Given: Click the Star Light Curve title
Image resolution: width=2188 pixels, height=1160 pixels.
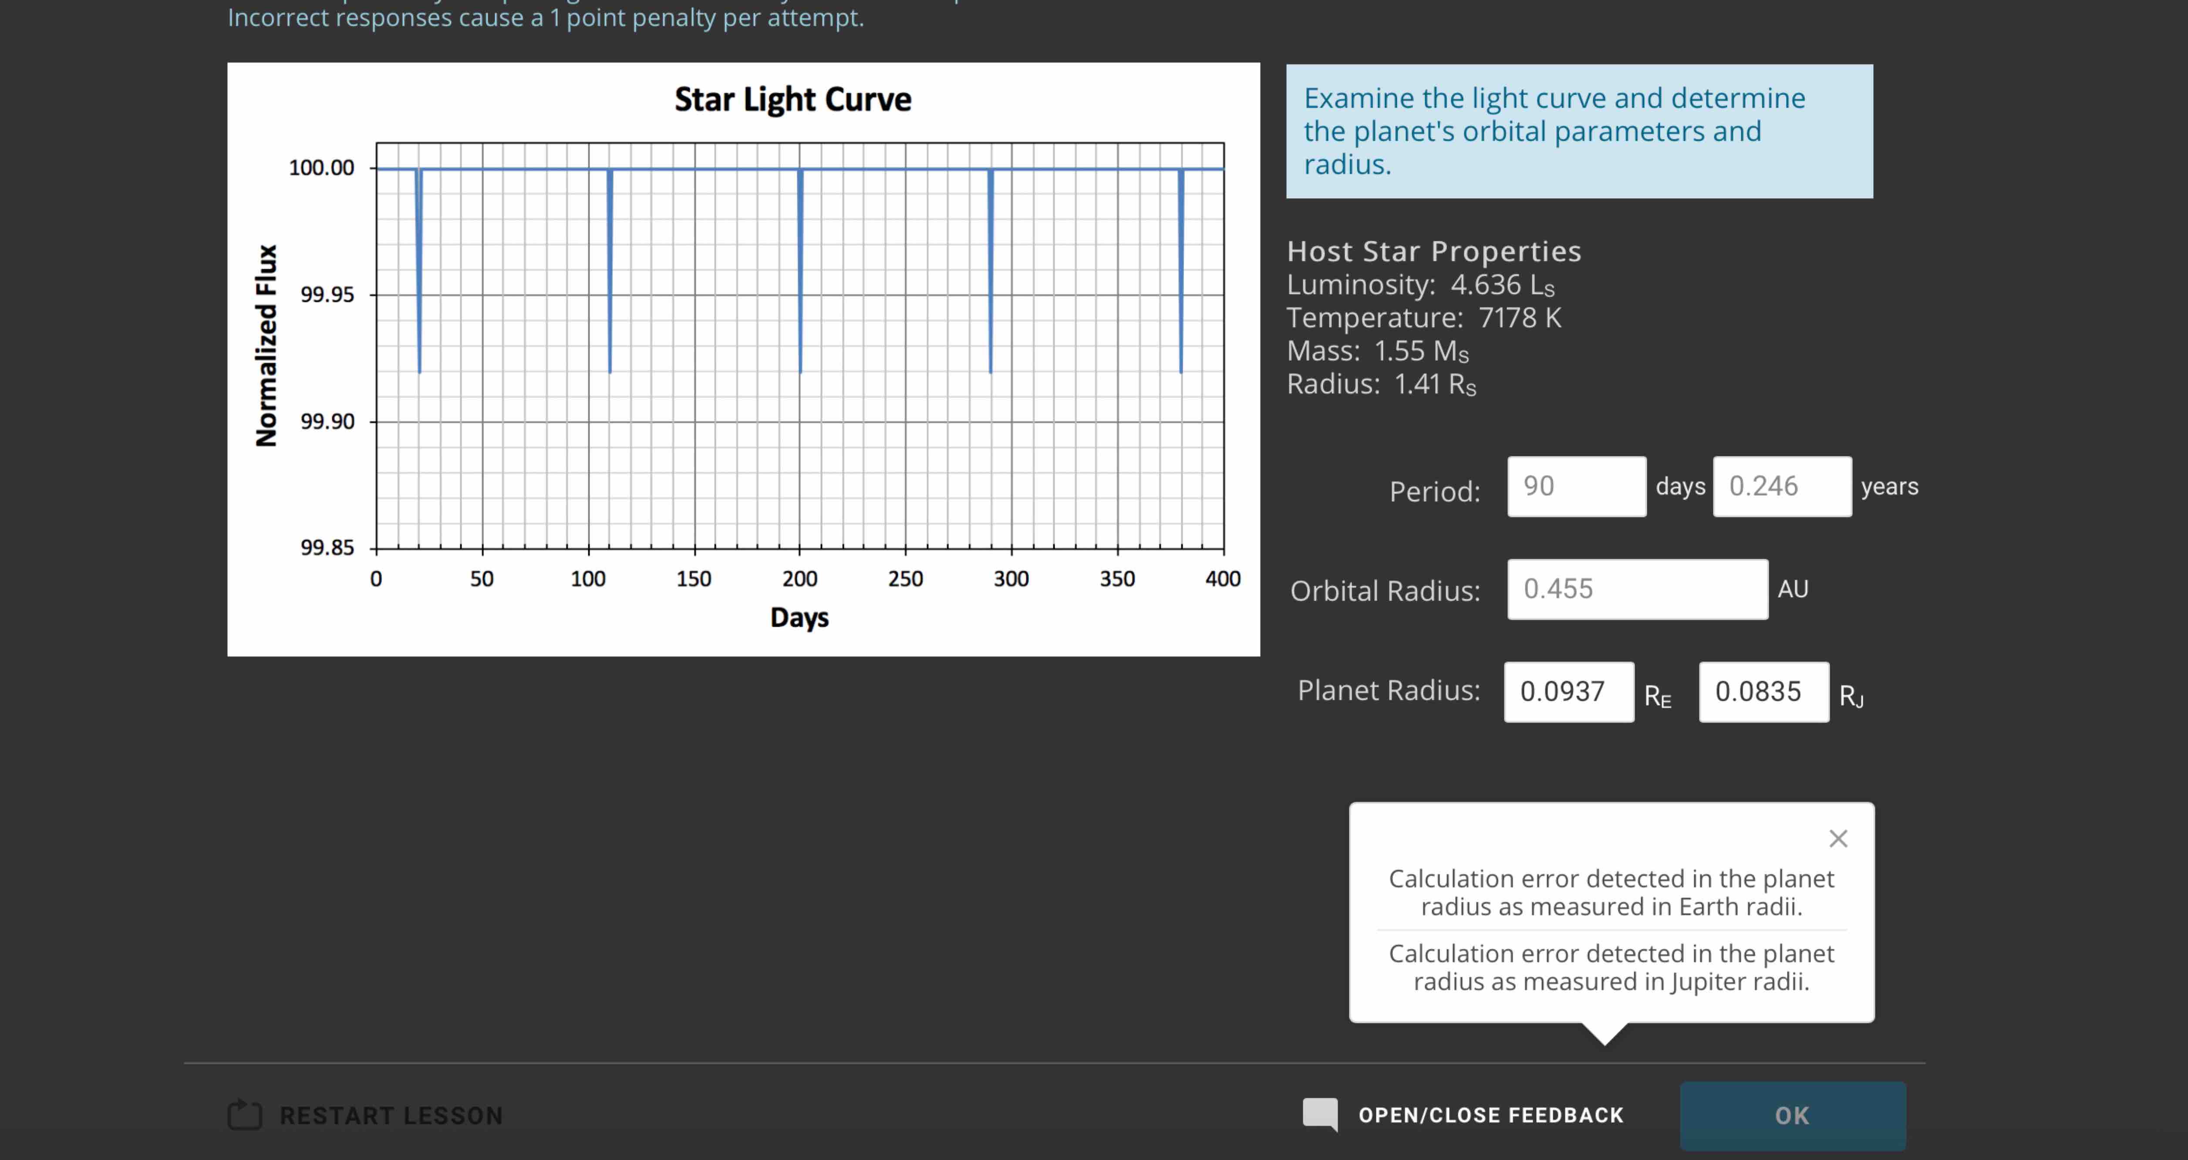Looking at the screenshot, I should click(792, 100).
